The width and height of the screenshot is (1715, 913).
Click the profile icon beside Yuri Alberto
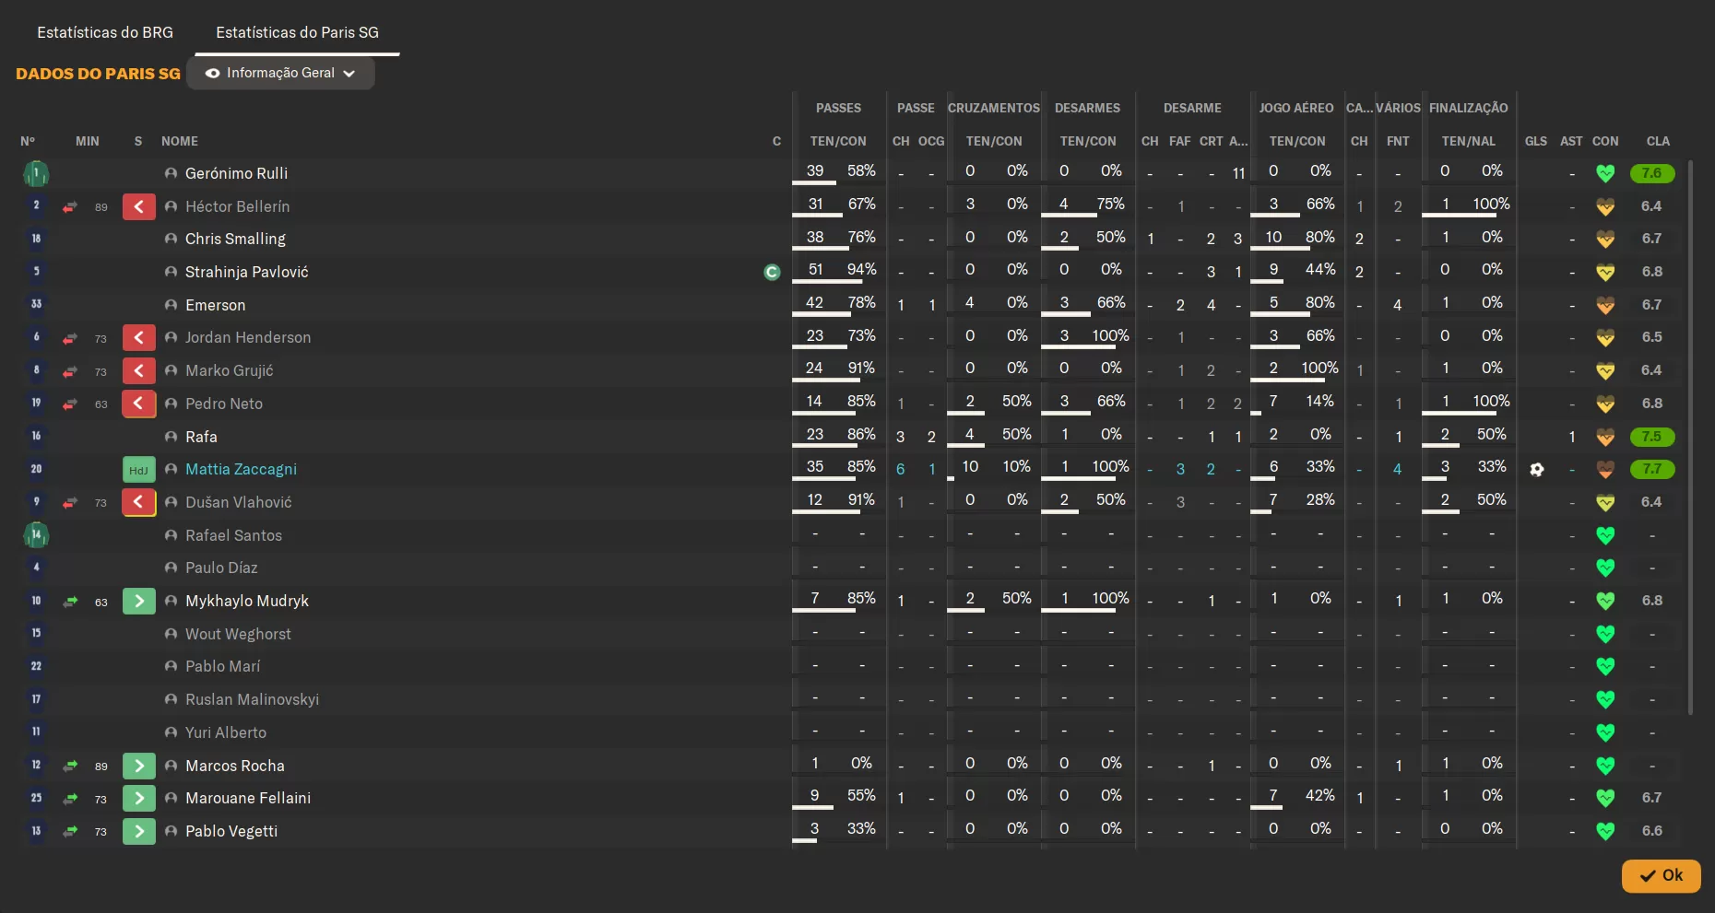pyautogui.click(x=171, y=732)
